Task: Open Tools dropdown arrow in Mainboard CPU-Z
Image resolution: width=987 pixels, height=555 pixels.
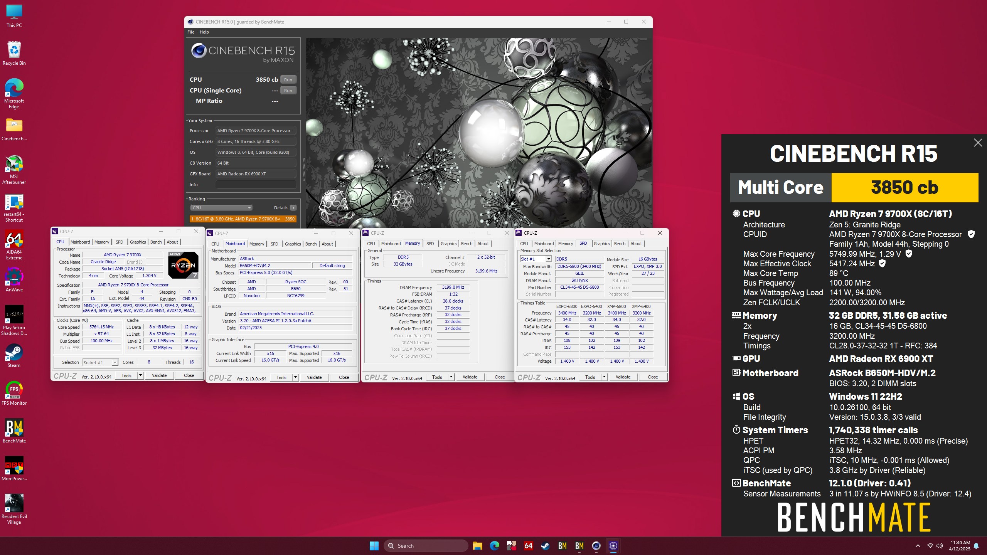Action: pyautogui.click(x=295, y=377)
